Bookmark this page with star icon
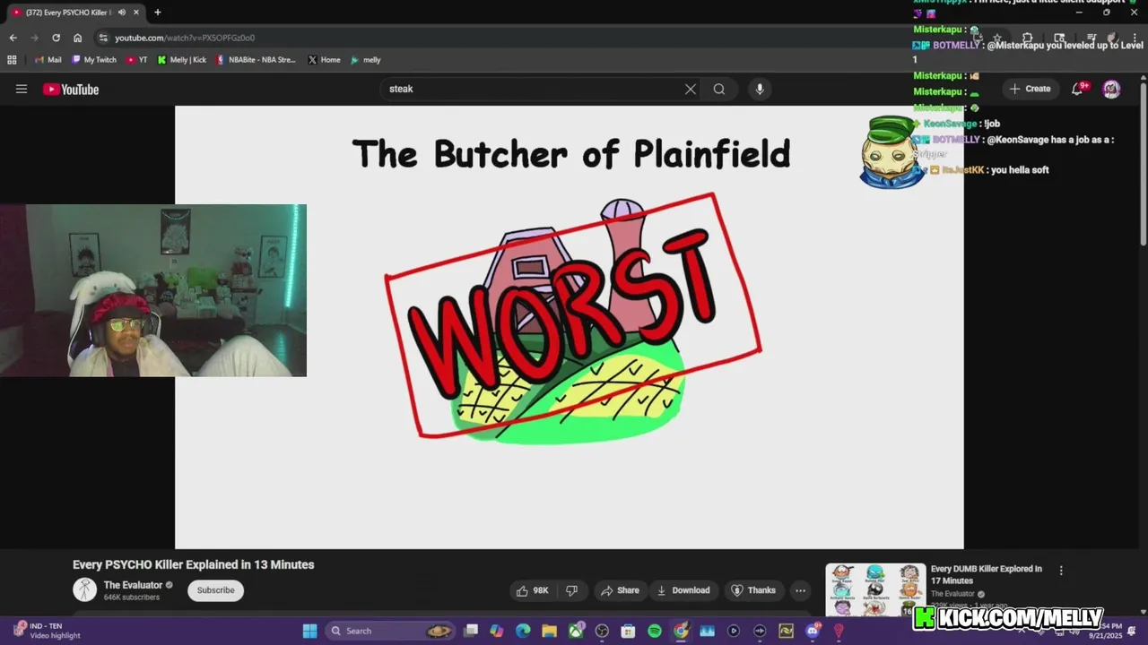 tap(996, 38)
